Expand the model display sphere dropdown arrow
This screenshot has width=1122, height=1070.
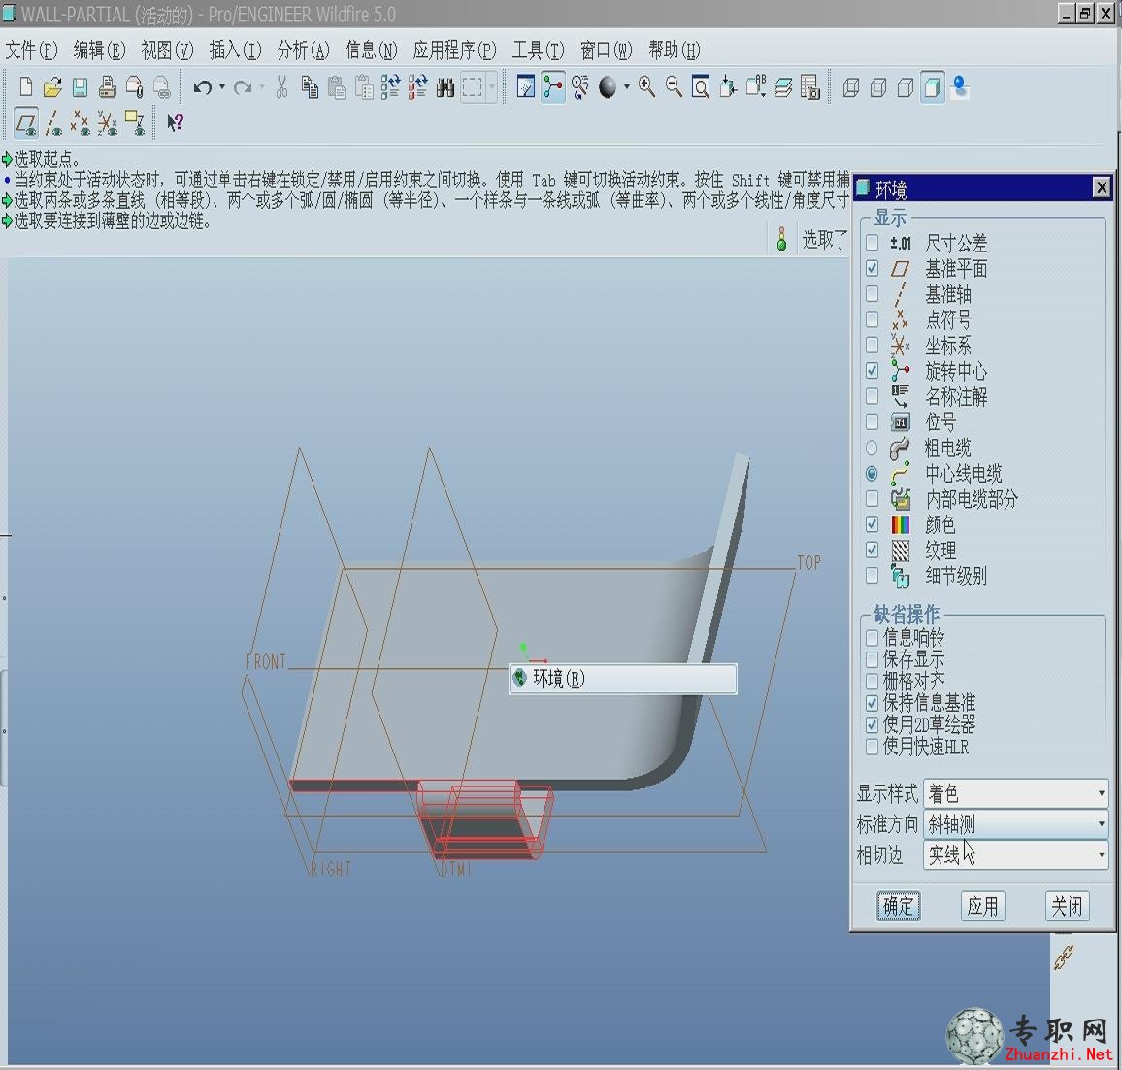(x=627, y=87)
